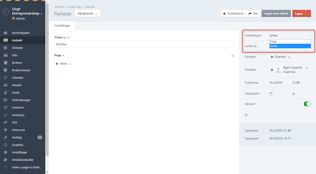This screenshot has width=316, height=174.
Task: Click the Lagre som utkast button
Action: tap(276, 14)
